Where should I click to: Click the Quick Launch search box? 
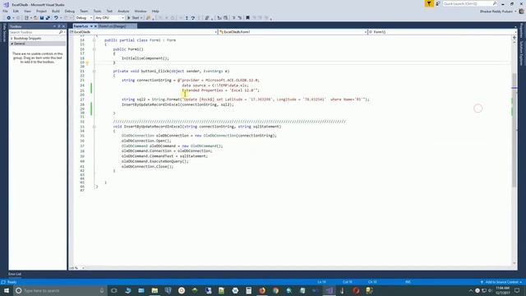point(469,3)
